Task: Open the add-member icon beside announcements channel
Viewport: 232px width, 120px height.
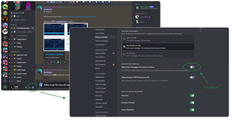Action: pos(33,28)
